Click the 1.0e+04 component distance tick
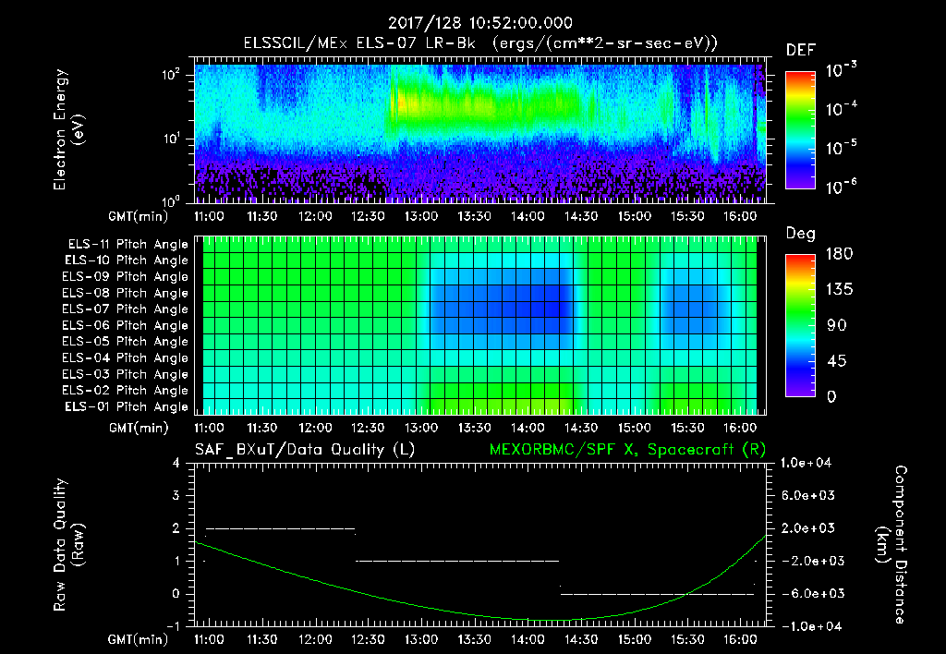Screen dimensions: 946x654 [806, 464]
